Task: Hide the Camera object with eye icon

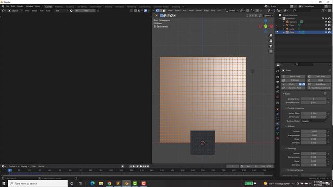Action: [326, 22]
